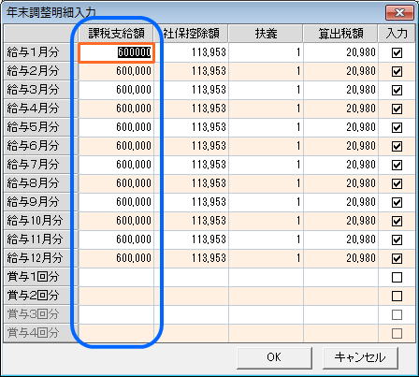The height and width of the screenshot is (377, 419).
Task: Toggle the 入力 checkbox for 給与9月分
Action: (x=397, y=202)
